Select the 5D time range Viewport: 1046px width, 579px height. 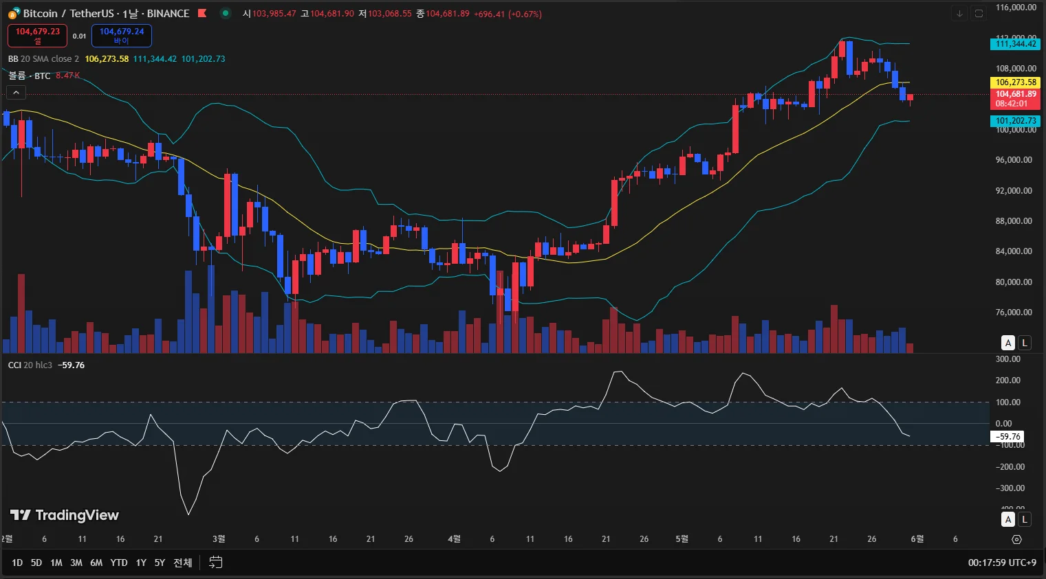coord(36,563)
